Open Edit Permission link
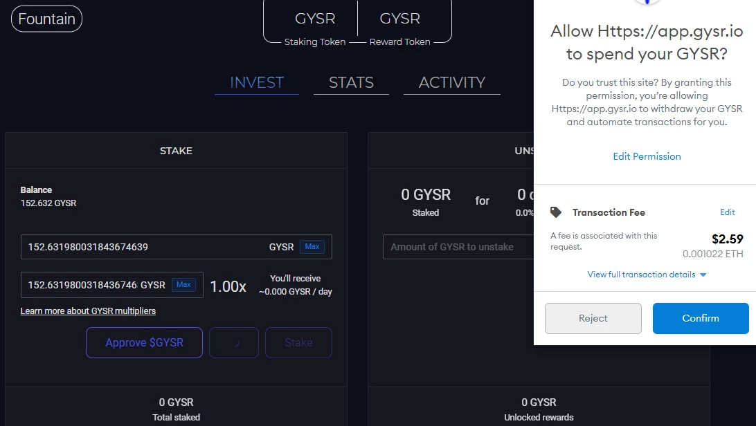 point(647,156)
